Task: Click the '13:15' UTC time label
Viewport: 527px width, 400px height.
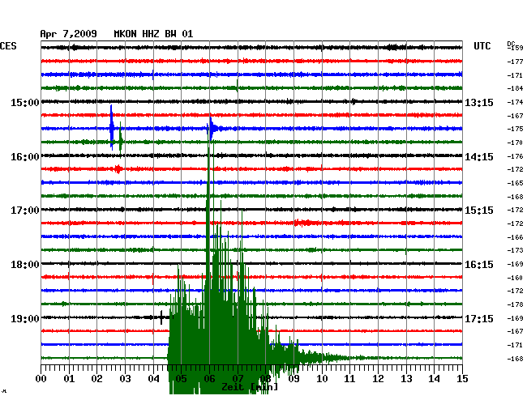Action: [x=479, y=103]
